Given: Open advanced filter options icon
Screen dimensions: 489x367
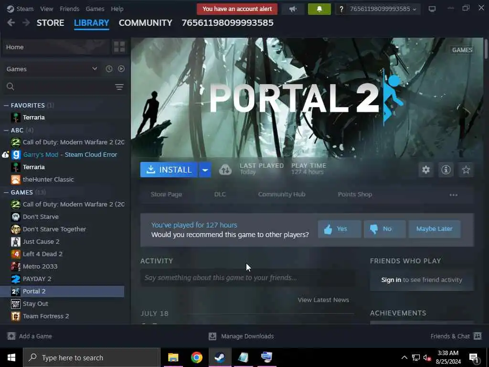Looking at the screenshot, I should coord(119,87).
